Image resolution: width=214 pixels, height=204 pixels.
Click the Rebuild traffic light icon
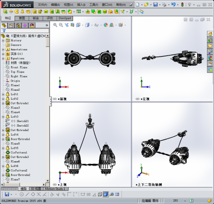coord(182,5)
